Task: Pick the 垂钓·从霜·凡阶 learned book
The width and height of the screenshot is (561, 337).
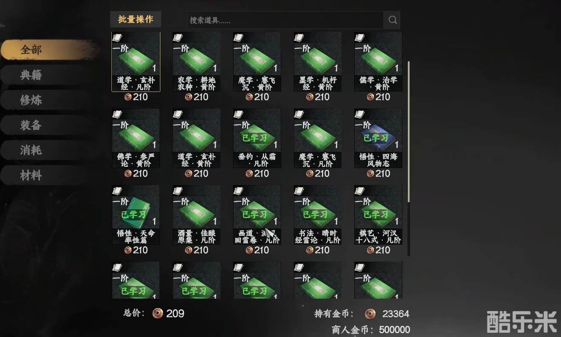Action: pyautogui.click(x=257, y=138)
